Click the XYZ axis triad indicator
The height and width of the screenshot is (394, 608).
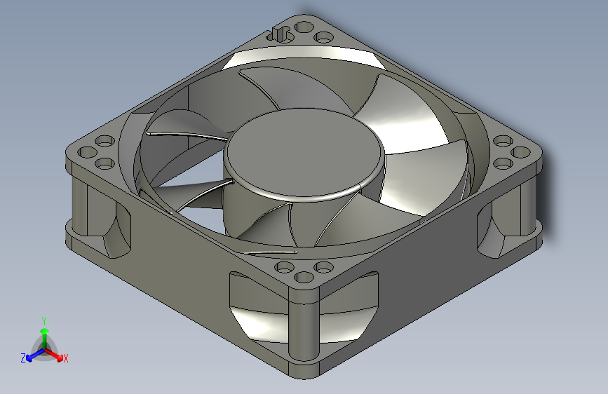(44, 341)
